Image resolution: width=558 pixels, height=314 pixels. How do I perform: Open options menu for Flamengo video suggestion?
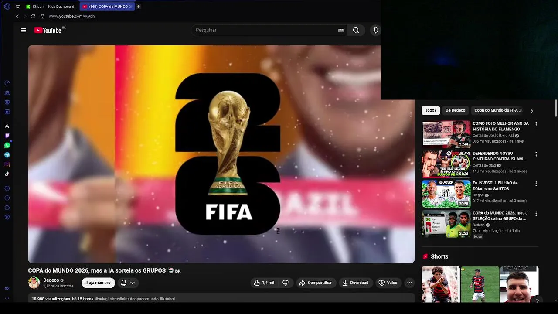pos(536,124)
